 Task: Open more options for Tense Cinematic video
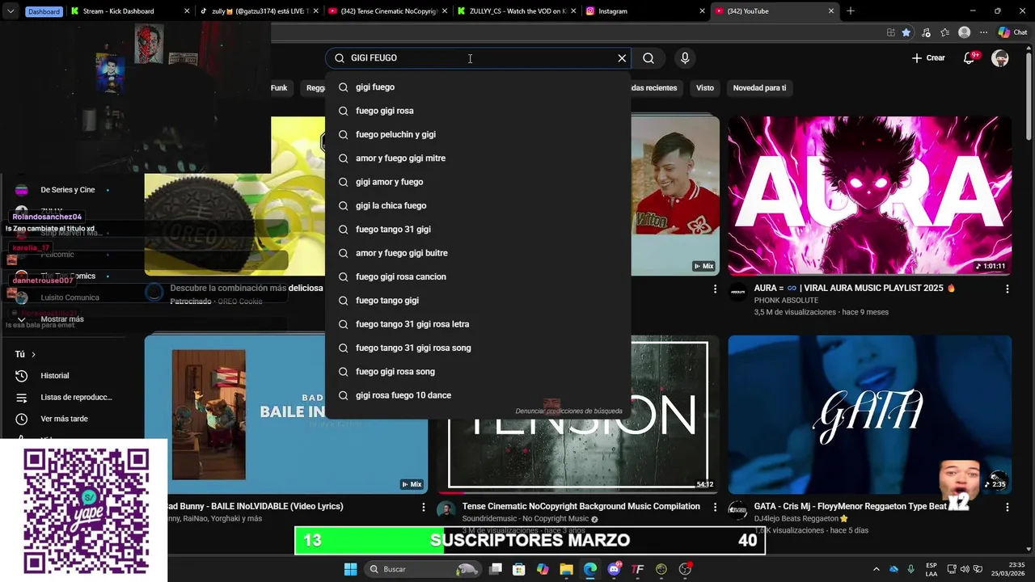point(715,507)
